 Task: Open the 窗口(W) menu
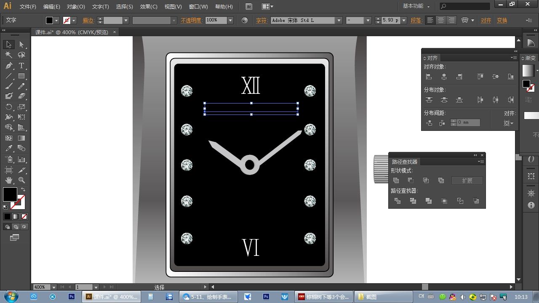coord(198,7)
